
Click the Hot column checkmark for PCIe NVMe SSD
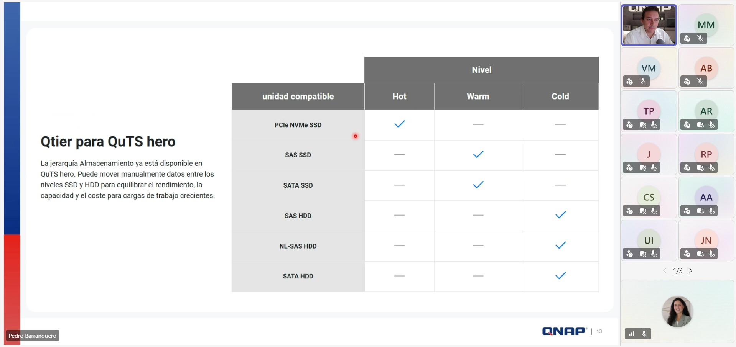coord(399,124)
